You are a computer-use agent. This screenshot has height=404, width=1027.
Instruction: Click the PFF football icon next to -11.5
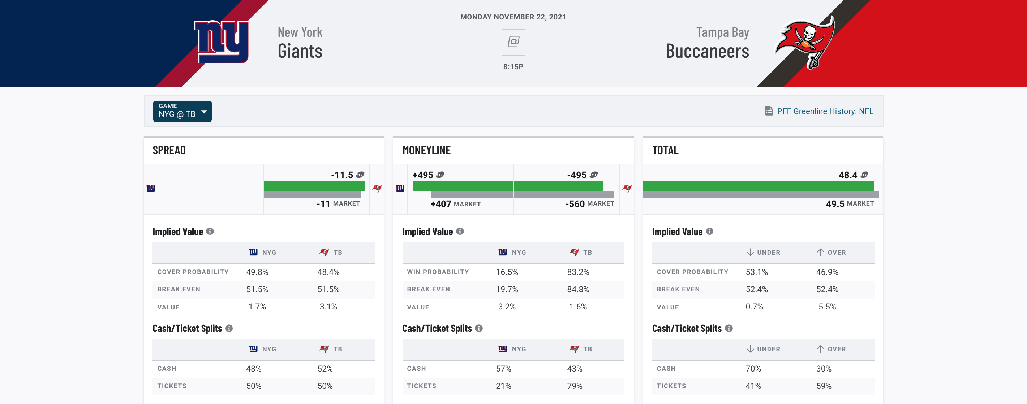(x=360, y=175)
